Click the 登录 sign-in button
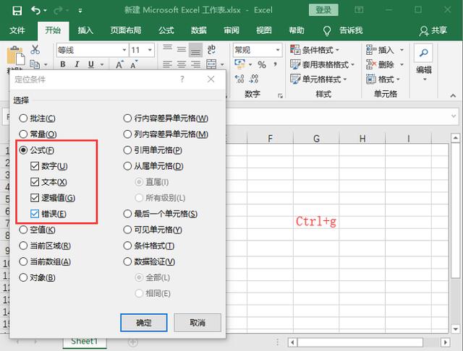The width and height of the screenshot is (463, 351). (x=323, y=10)
